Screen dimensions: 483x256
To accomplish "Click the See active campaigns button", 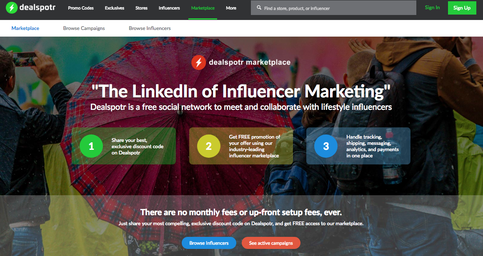I will 271,243.
